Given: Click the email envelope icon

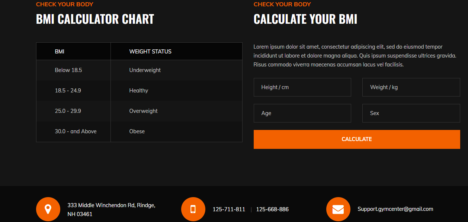Looking at the screenshot, I should tap(338, 209).
